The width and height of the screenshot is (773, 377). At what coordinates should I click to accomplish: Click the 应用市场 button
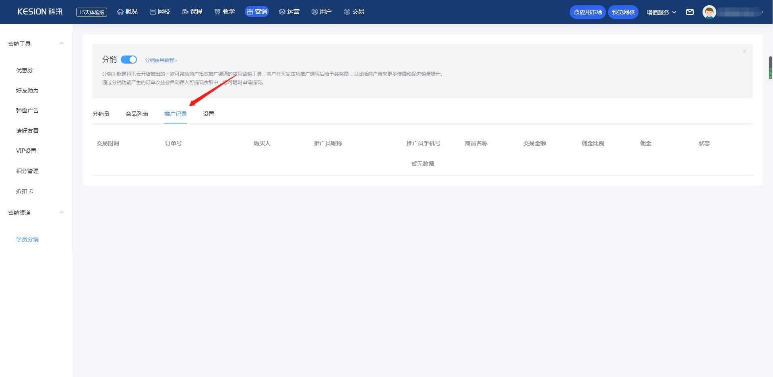[x=587, y=12]
